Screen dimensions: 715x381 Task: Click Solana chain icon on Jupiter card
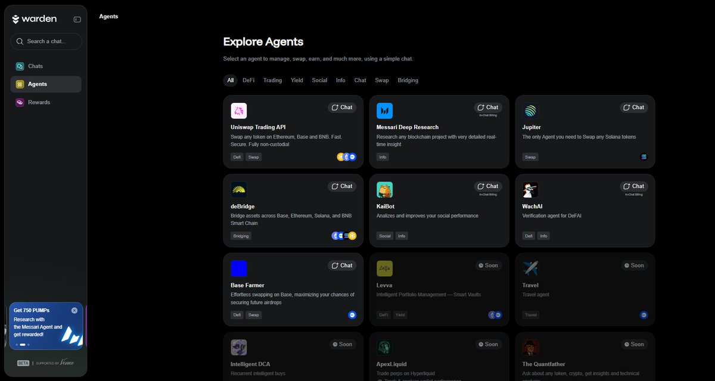(x=643, y=157)
